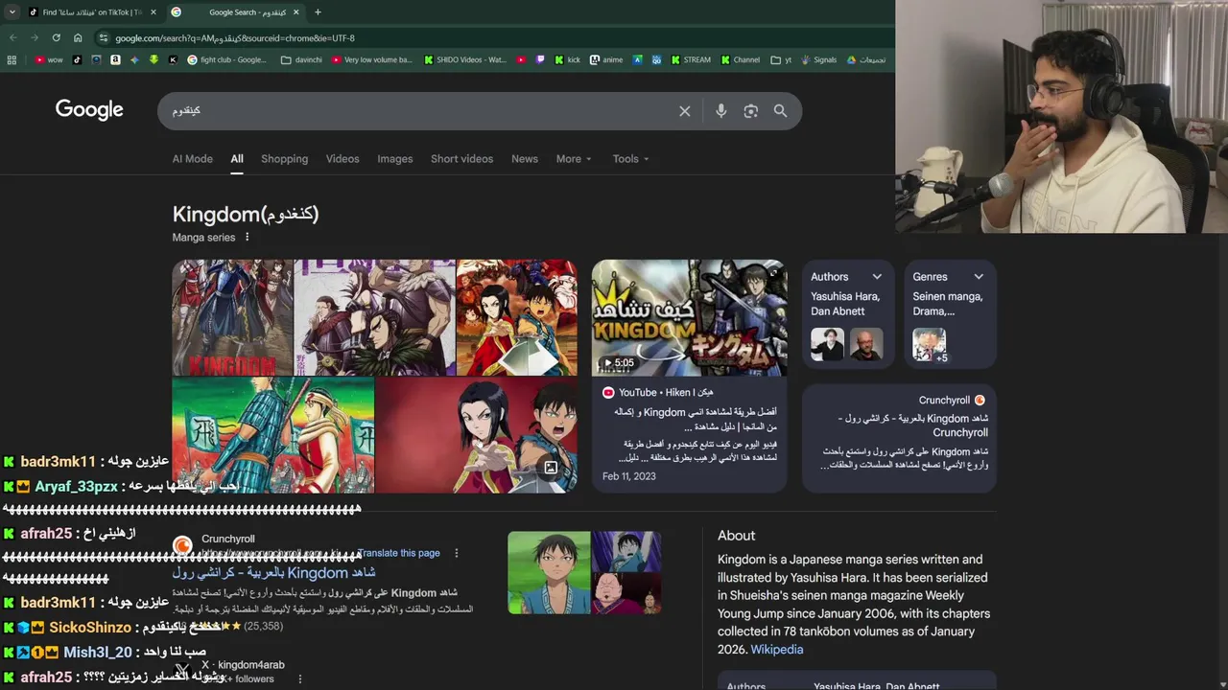Expand the 'Tools' dropdown
The width and height of the screenshot is (1228, 690).
click(x=631, y=159)
